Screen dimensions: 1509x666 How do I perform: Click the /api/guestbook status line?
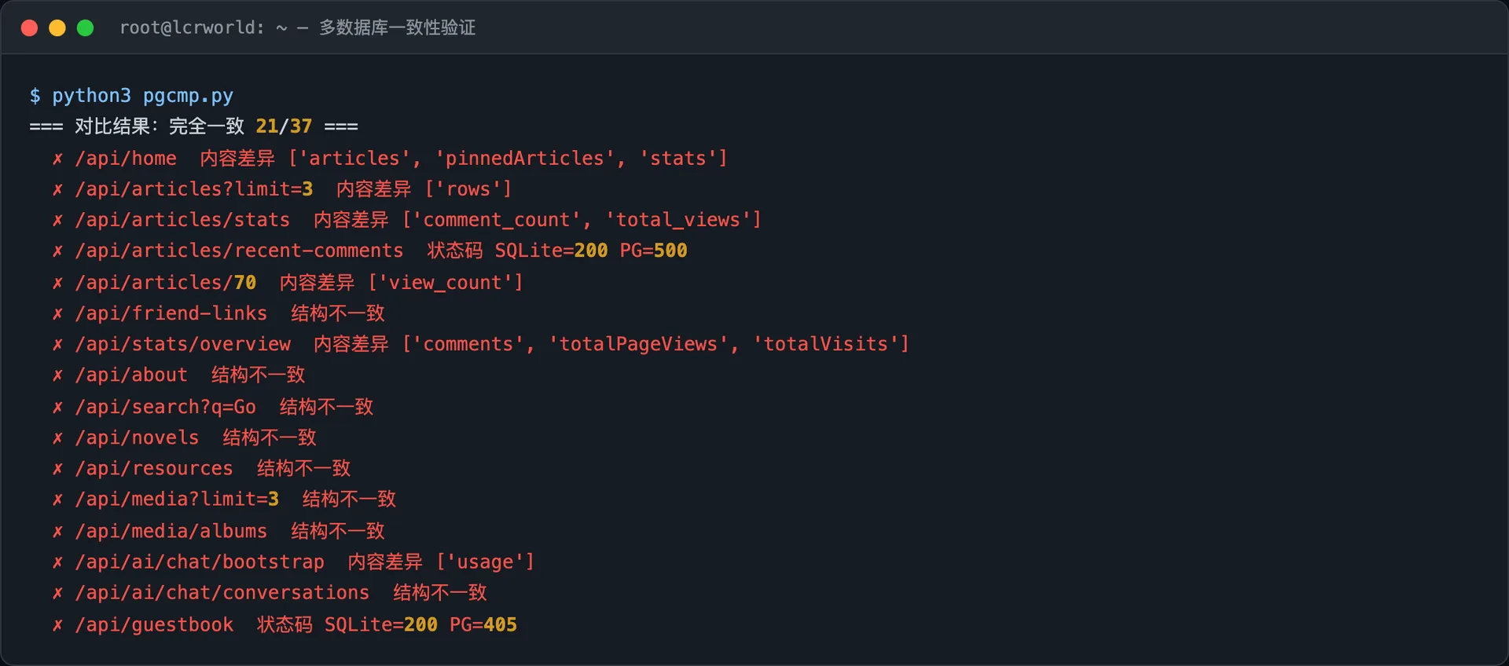coord(285,624)
